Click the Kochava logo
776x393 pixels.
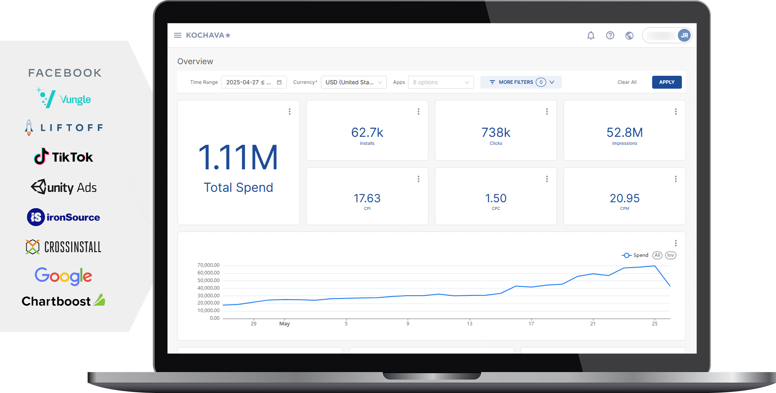(208, 35)
